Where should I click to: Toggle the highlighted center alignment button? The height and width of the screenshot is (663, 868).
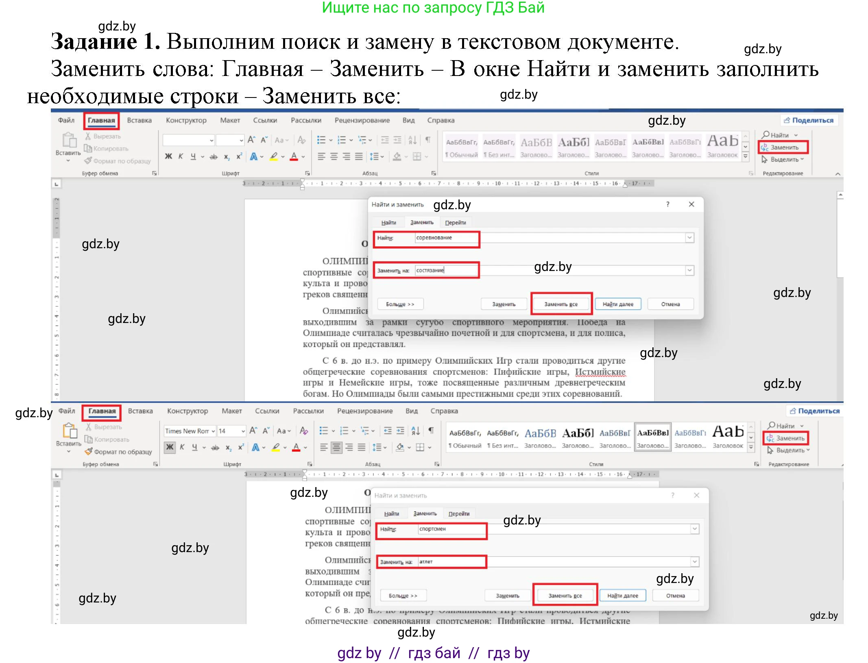coord(336,447)
